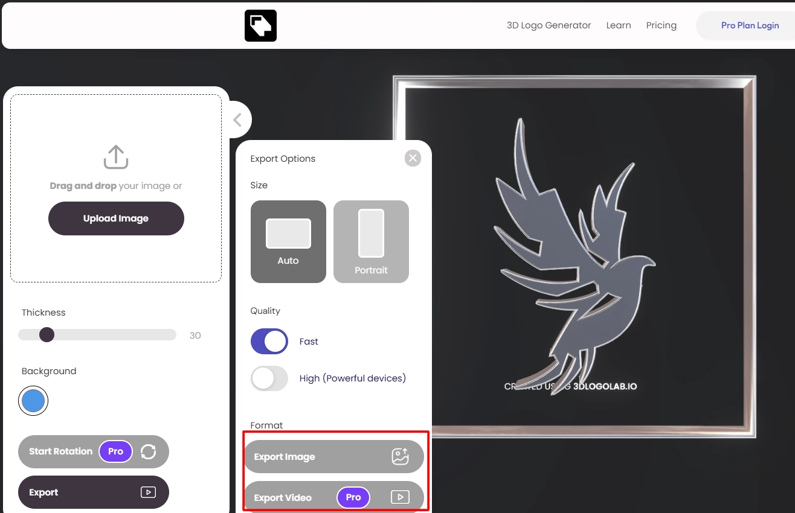Click the 3DLogoLab logo in the header
The height and width of the screenshot is (513, 795).
(x=260, y=25)
